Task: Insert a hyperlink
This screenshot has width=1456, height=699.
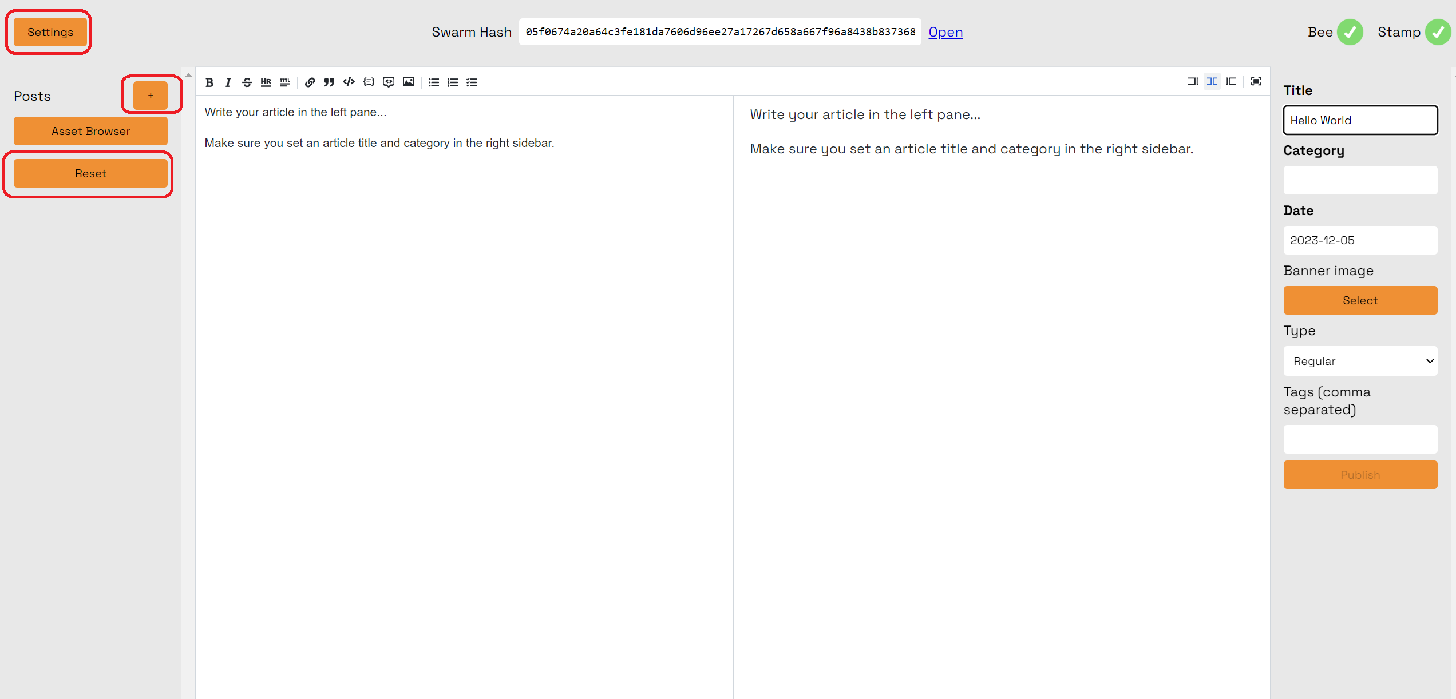Action: [x=310, y=82]
